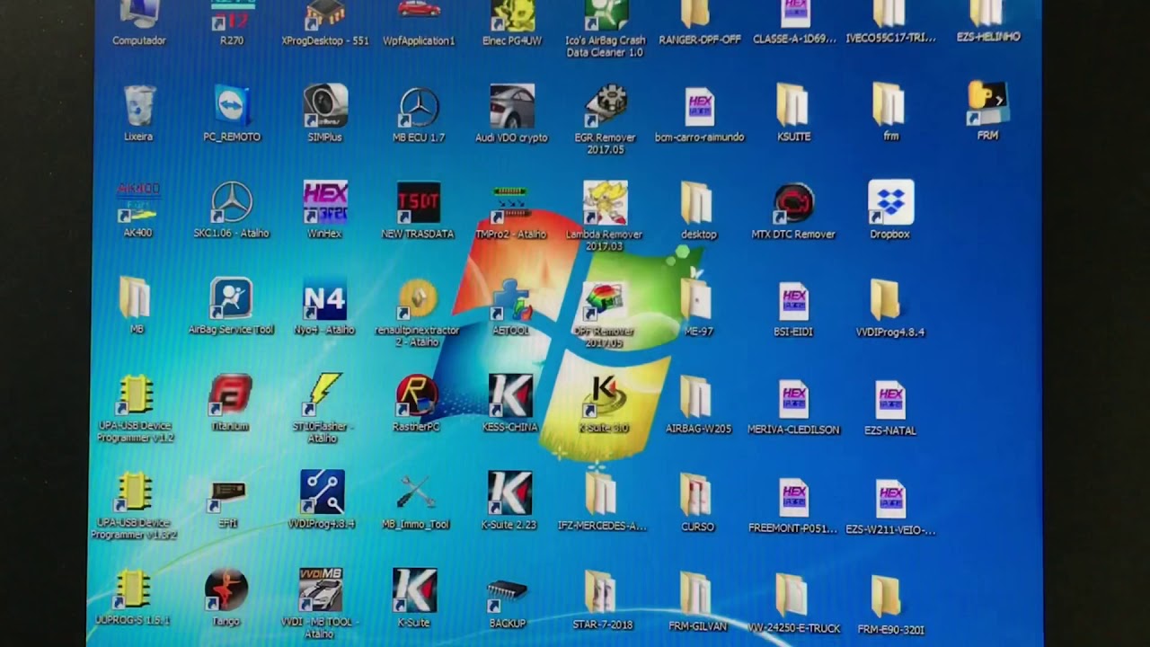Open the STAR-7-2018 folder

click(x=602, y=600)
